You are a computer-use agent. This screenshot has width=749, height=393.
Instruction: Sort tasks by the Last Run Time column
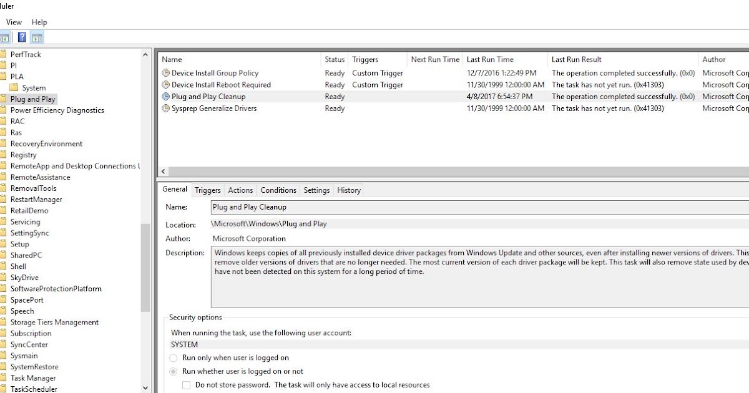click(x=504, y=59)
